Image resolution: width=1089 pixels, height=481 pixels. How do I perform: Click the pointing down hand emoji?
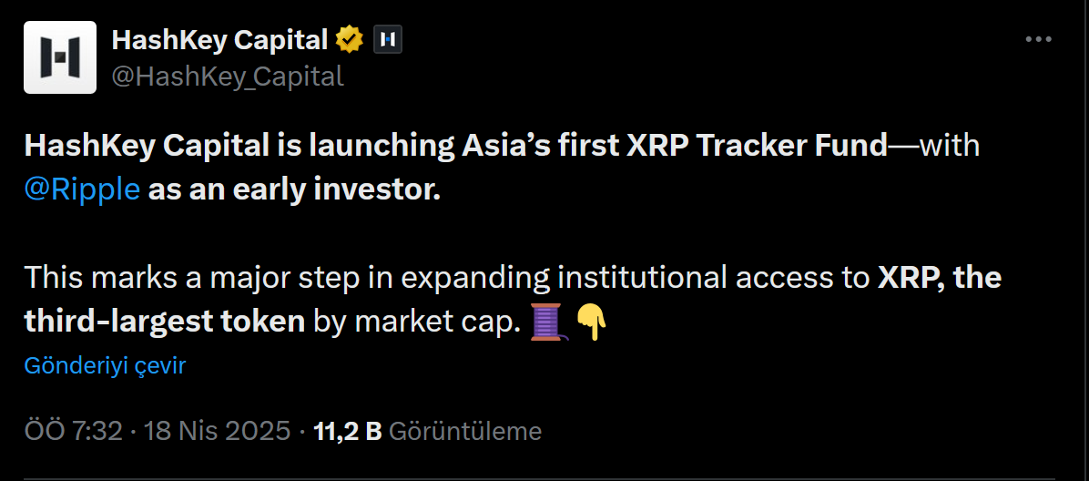tap(592, 322)
